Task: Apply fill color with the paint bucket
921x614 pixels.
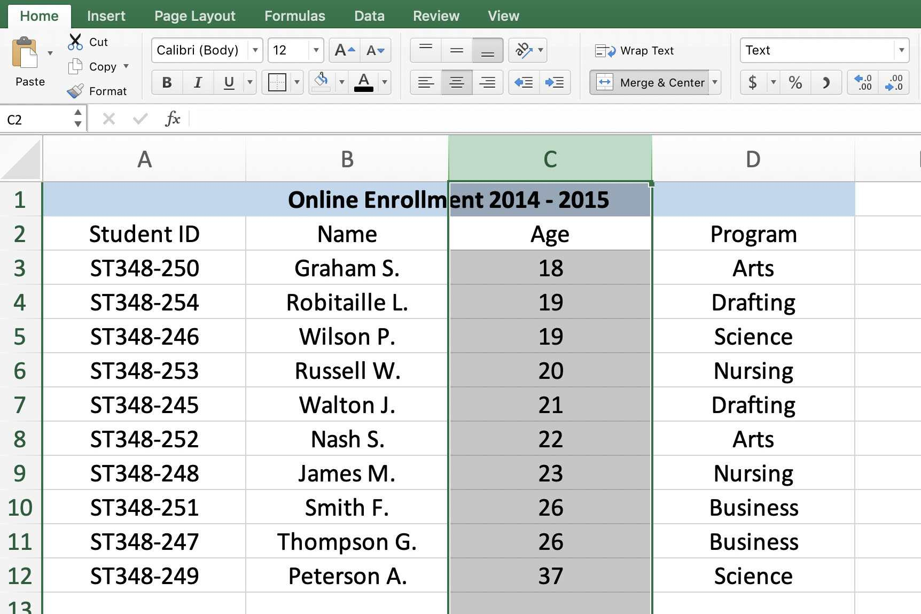Action: [x=321, y=82]
